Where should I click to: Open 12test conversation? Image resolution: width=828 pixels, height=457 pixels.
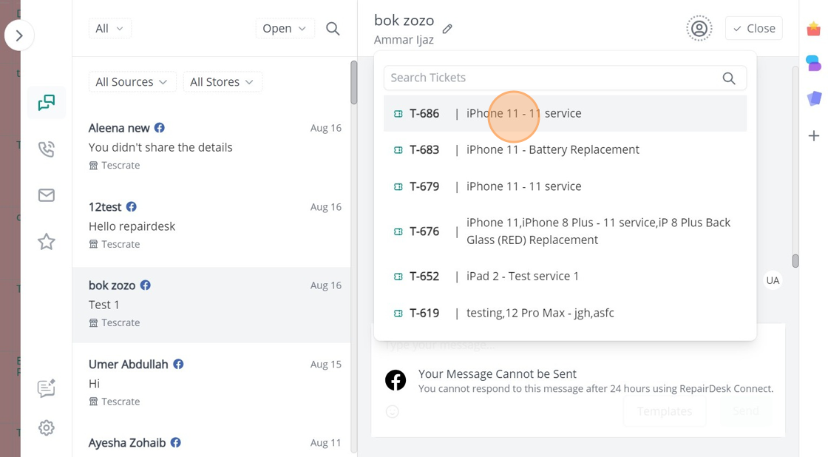pos(211,225)
